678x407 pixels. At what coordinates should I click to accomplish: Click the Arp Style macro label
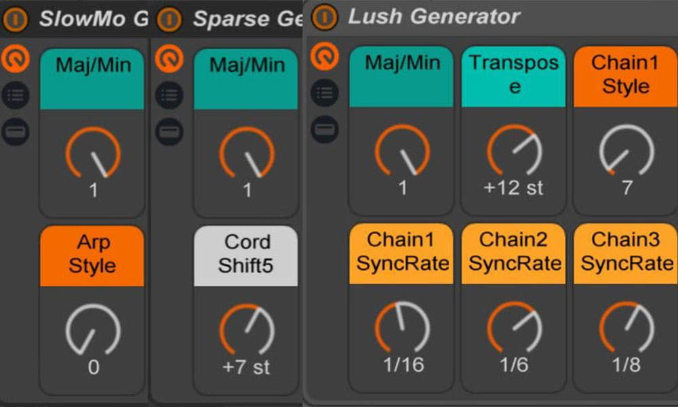(92, 256)
